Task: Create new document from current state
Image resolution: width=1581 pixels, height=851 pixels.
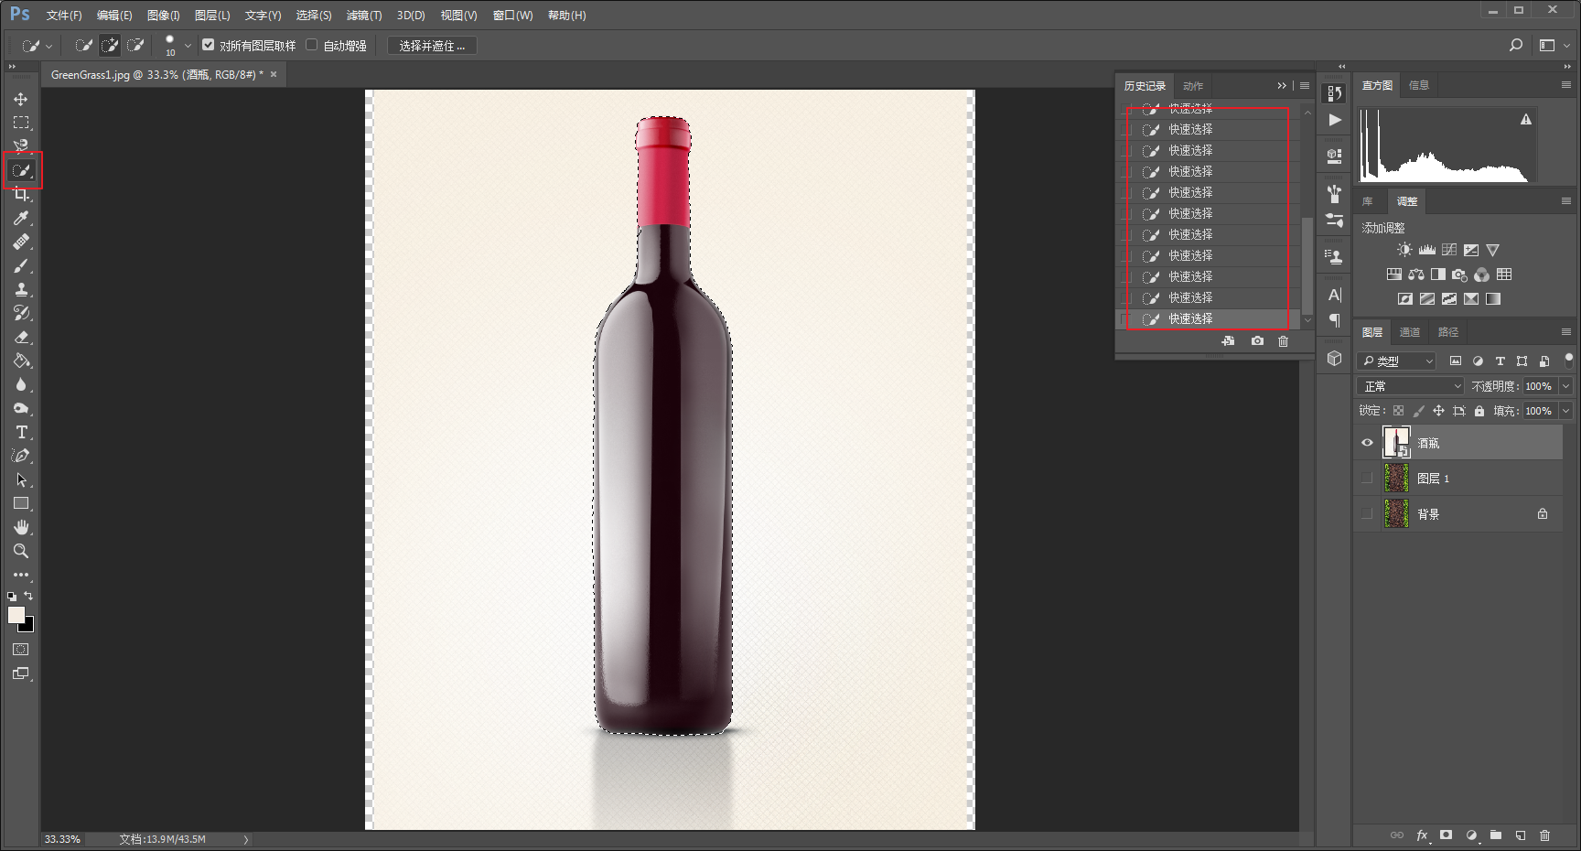Action: [1228, 341]
